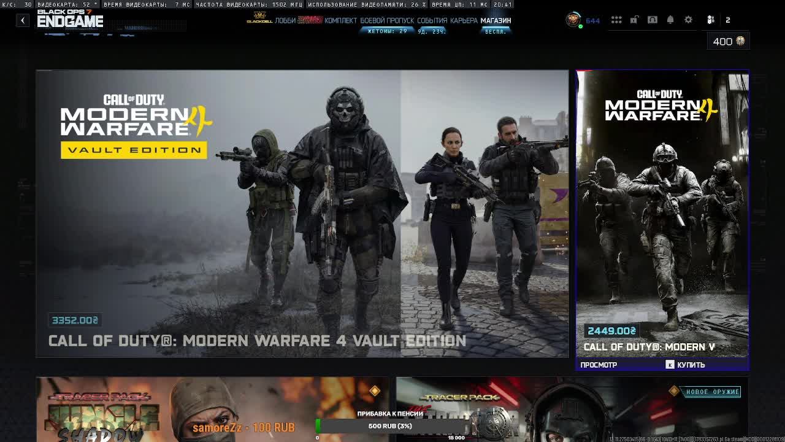
Task: Open the ЛОББИ tab
Action: click(285, 20)
